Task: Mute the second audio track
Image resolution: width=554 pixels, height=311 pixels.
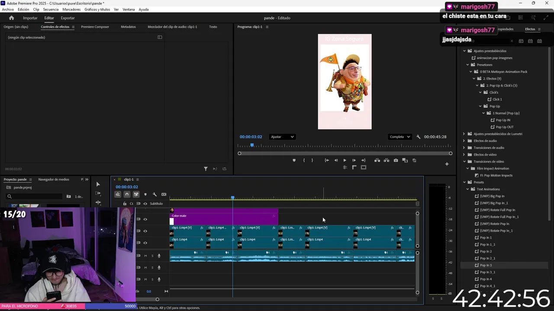Action: 145,267
